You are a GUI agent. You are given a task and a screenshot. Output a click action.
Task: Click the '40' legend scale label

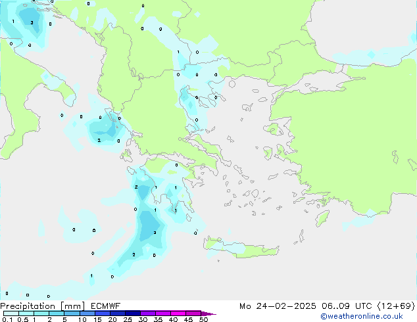[173, 319]
